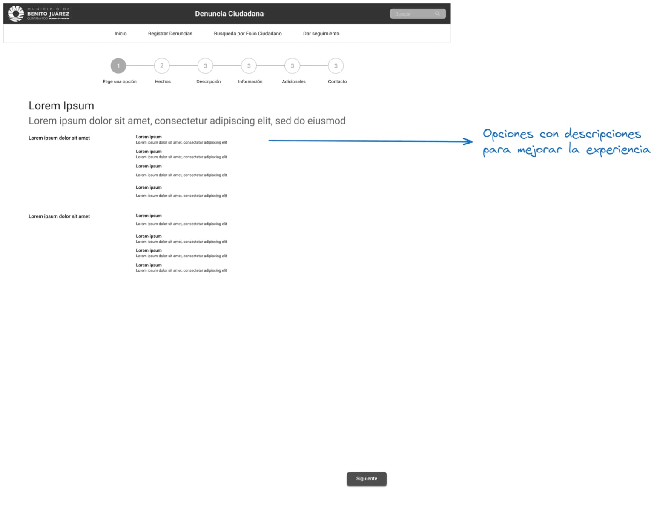Click the magnifying glass search icon
The height and width of the screenshot is (509, 654).
tap(437, 14)
